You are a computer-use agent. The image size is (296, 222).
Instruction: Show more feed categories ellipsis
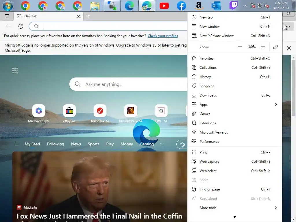pyautogui.click(x=162, y=144)
